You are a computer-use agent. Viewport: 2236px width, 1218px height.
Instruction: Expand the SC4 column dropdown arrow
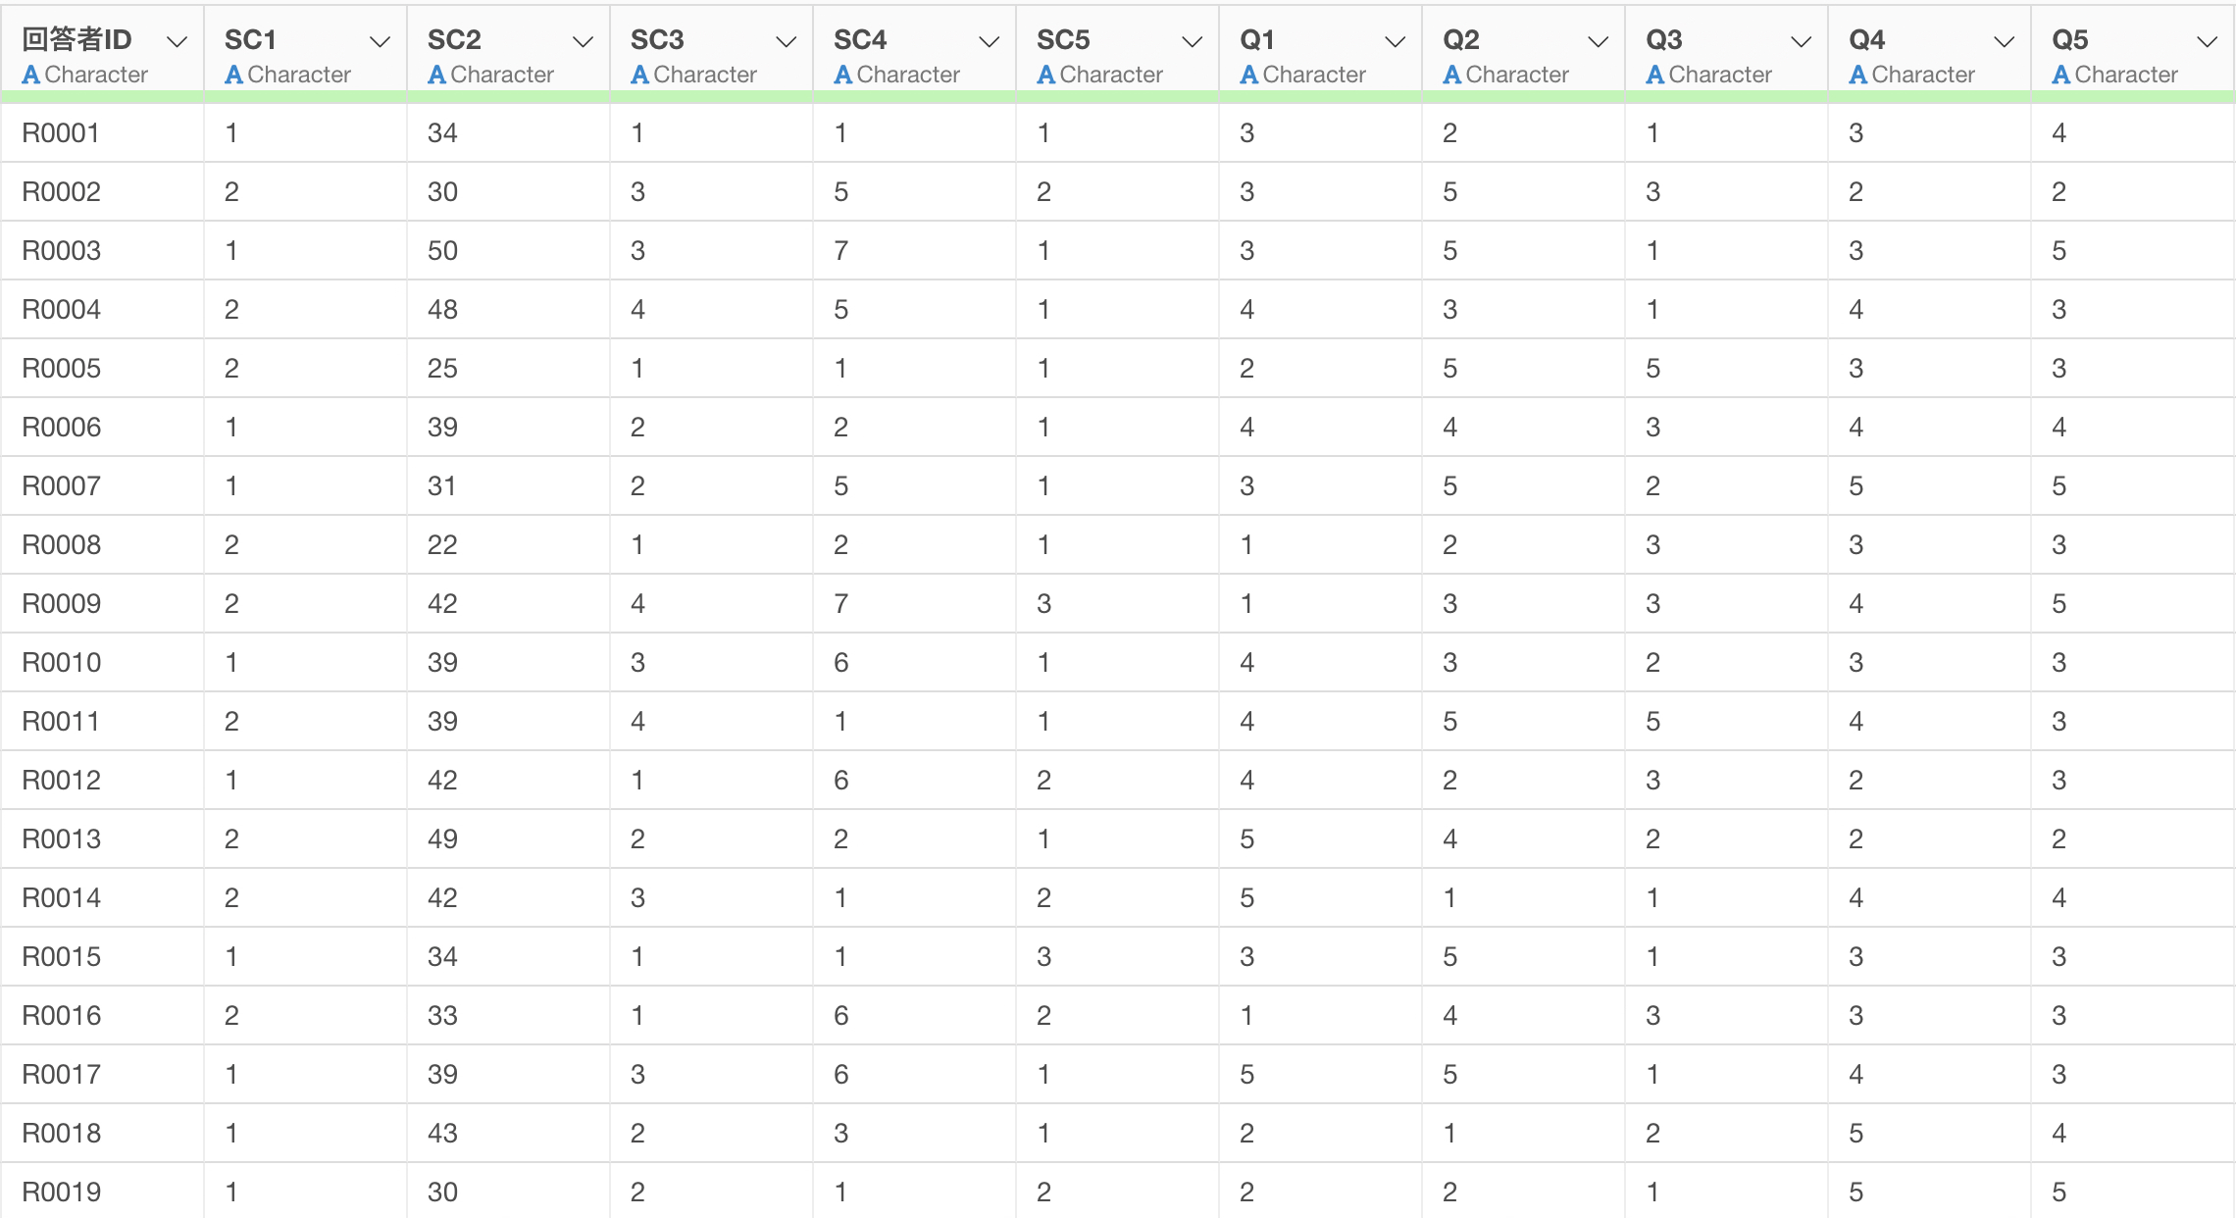pyautogui.click(x=989, y=42)
